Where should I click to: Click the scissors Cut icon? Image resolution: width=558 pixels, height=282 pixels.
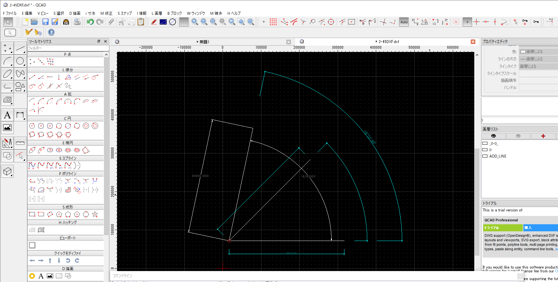(122, 22)
